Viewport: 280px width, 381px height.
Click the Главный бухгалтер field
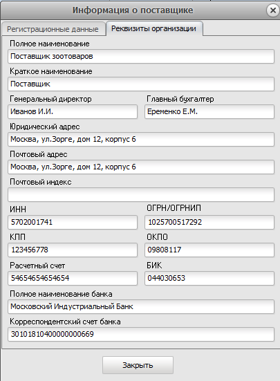tap(209, 111)
